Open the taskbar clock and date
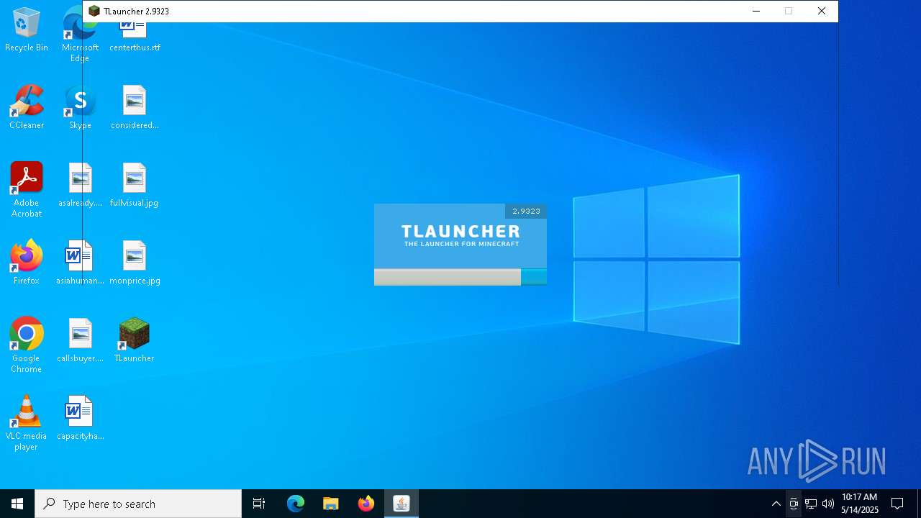The image size is (921, 518). [x=860, y=504]
